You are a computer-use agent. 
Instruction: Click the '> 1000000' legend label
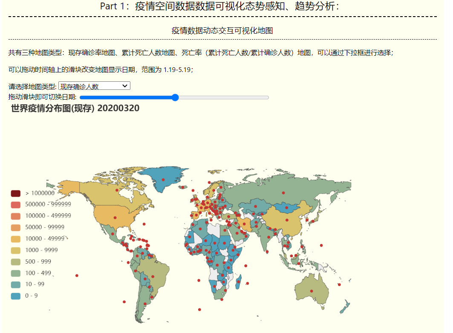click(x=40, y=193)
